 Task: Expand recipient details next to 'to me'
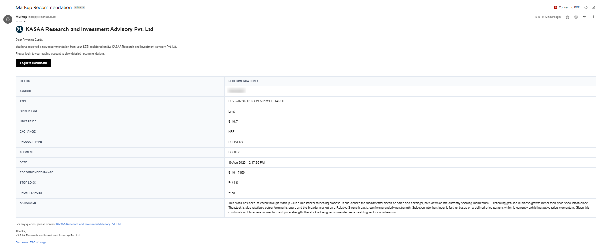pyautogui.click(x=24, y=22)
